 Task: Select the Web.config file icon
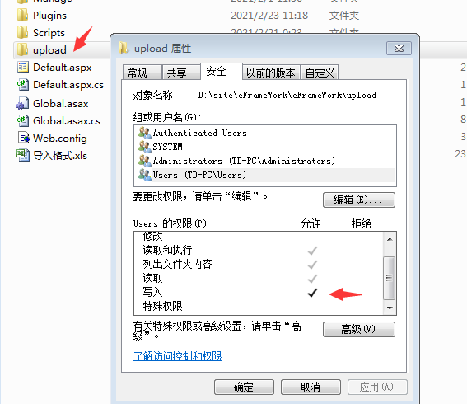pos(24,138)
